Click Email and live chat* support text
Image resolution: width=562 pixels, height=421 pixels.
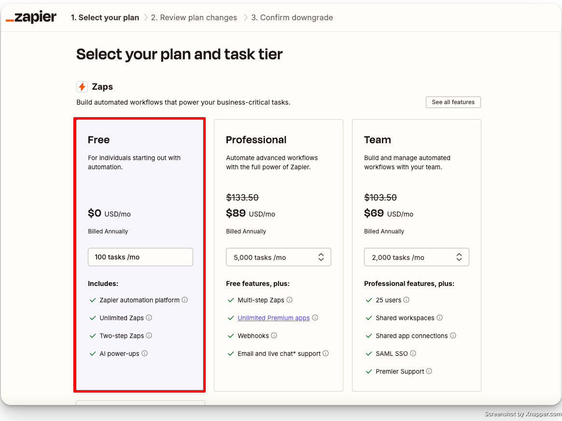point(279,353)
